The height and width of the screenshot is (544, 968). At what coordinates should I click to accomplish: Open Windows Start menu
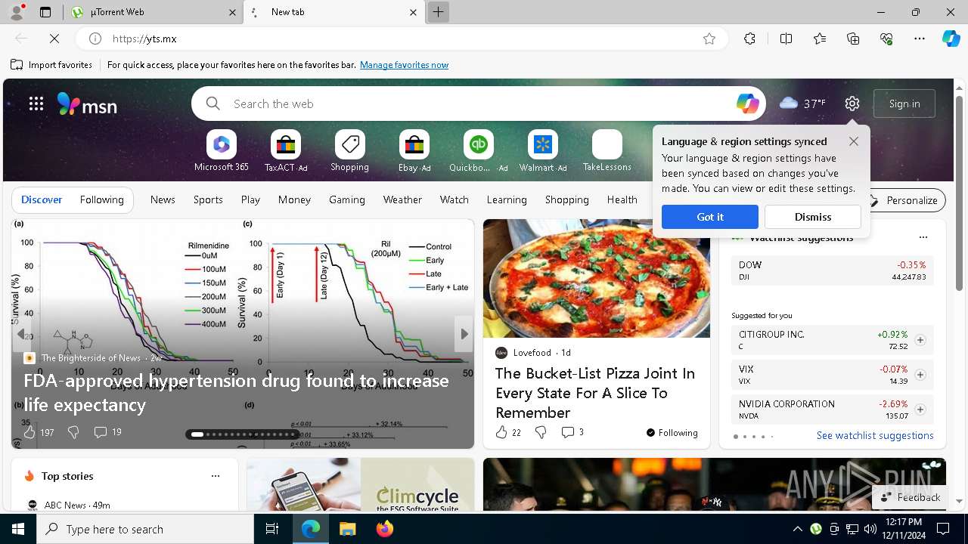tap(18, 529)
